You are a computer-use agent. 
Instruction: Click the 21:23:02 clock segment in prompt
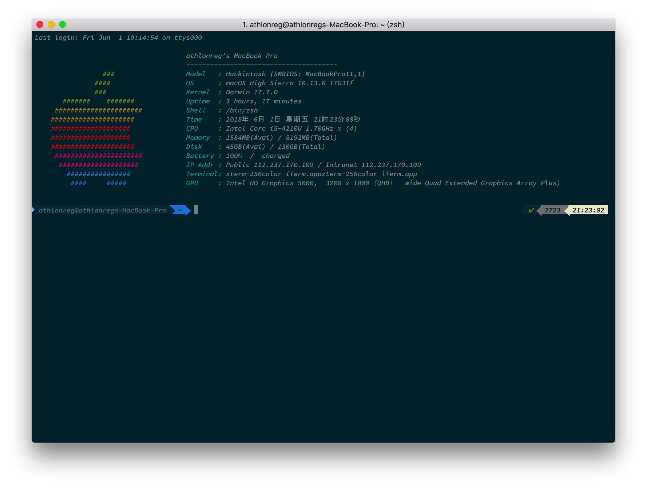(588, 210)
